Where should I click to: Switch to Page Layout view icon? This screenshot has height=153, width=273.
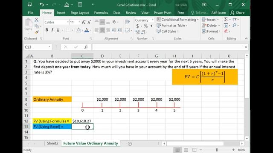(x=186, y=150)
